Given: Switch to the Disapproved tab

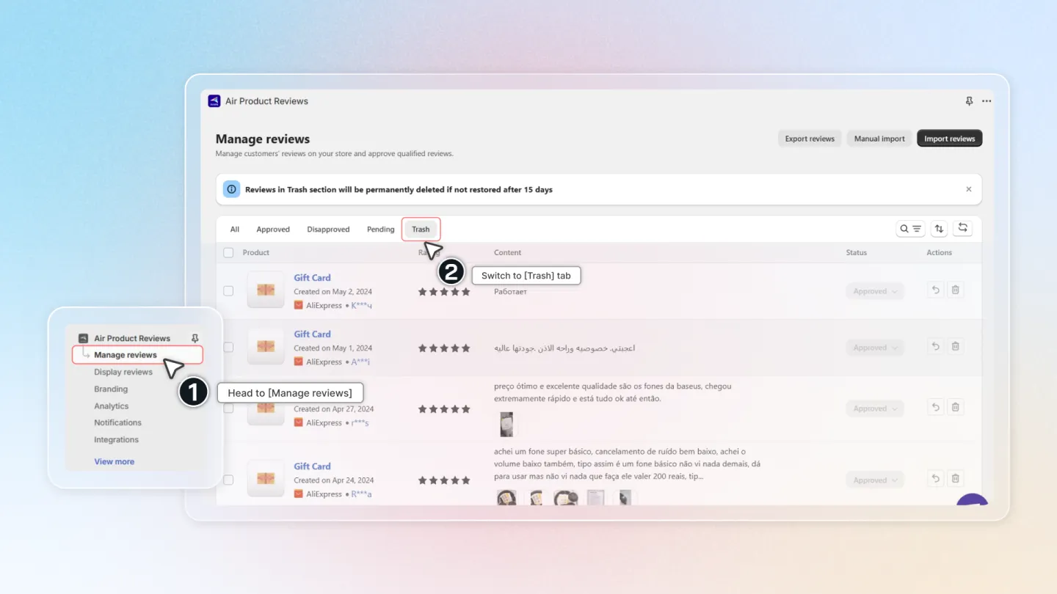Looking at the screenshot, I should pos(328,230).
